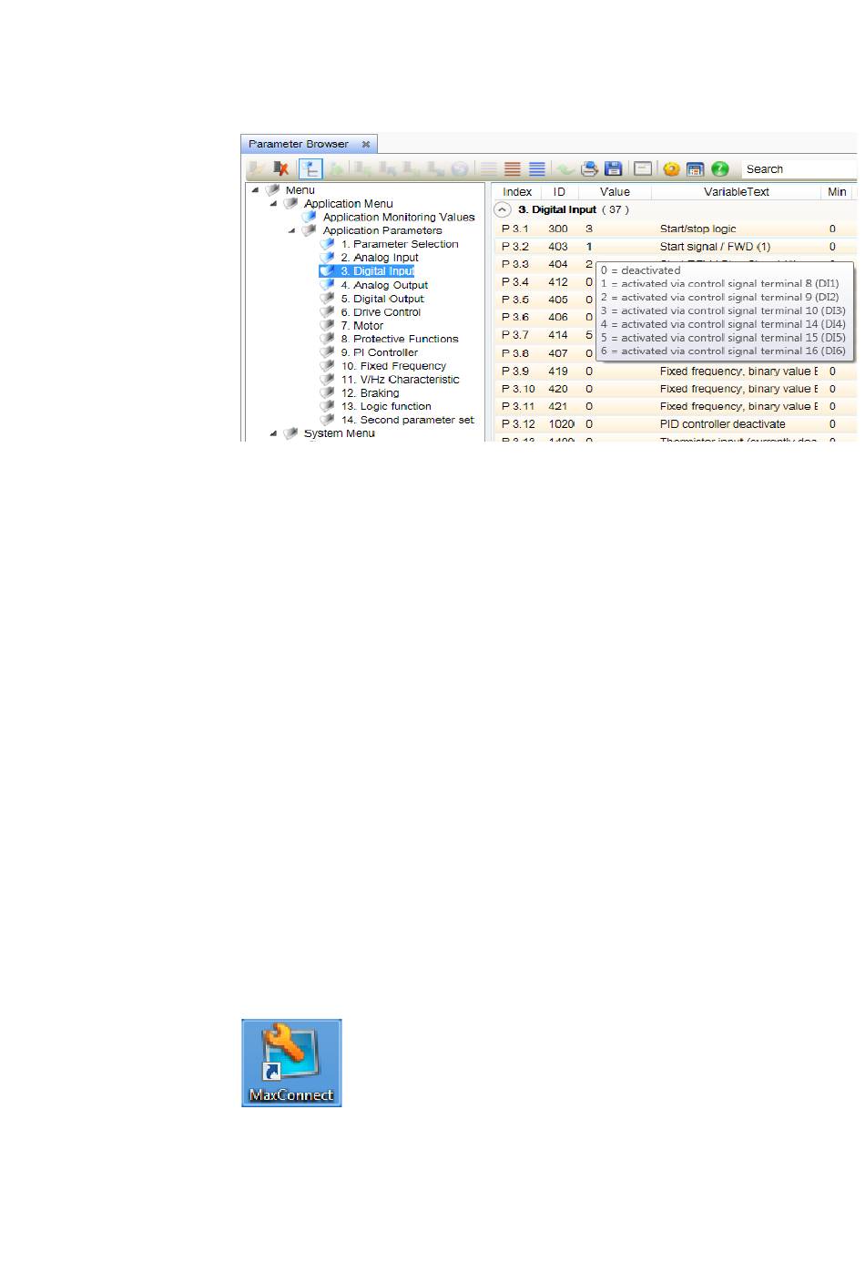Collapse the Application Parameters tree arrow
This screenshot has height=1272, width=865.
292,230
